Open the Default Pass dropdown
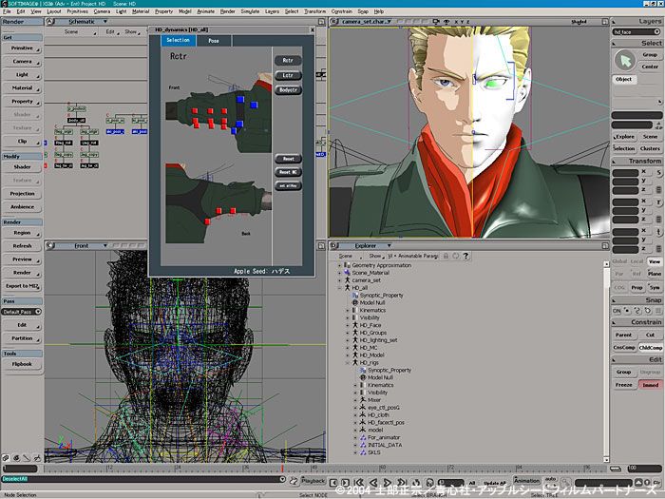This screenshot has height=499, width=665. tap(38, 312)
